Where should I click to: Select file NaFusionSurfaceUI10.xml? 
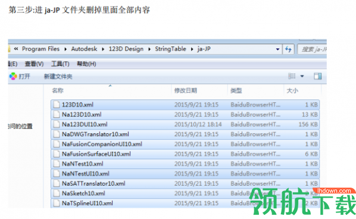coord(185,154)
